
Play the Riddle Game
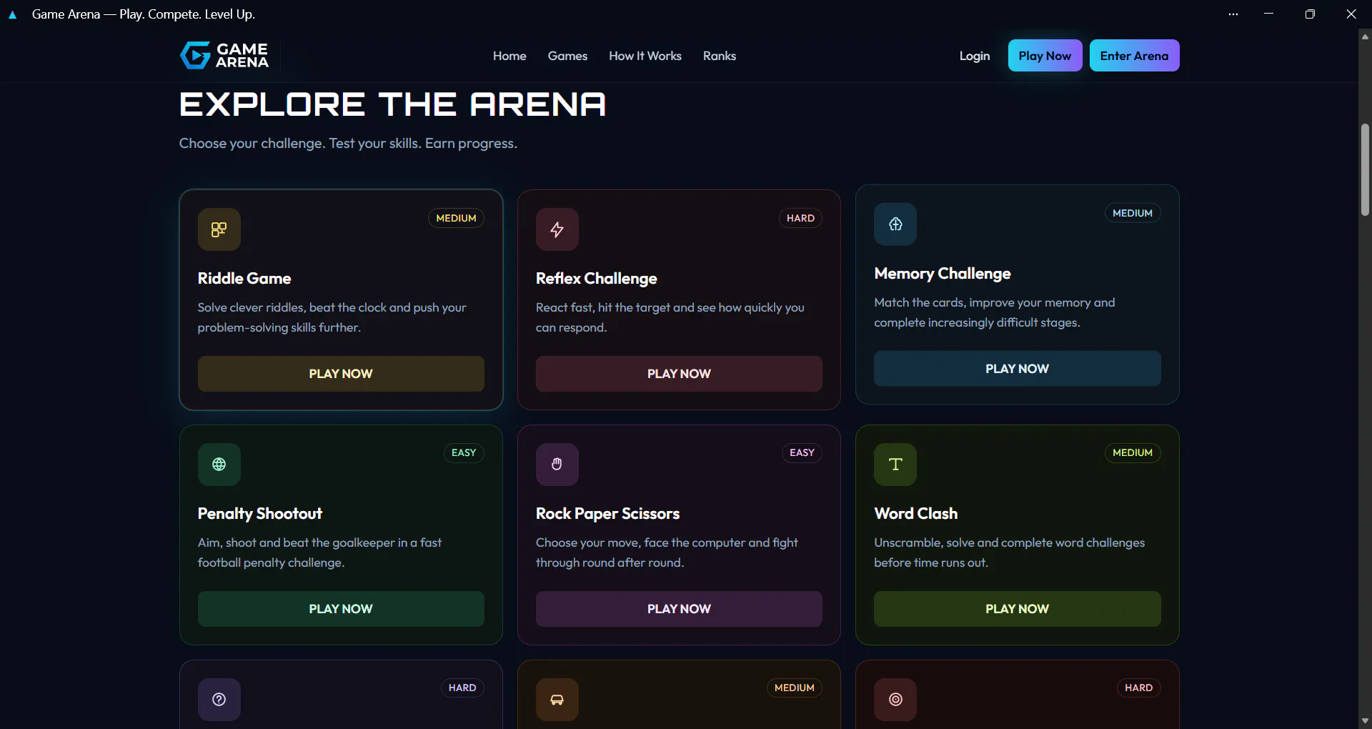[341, 374]
